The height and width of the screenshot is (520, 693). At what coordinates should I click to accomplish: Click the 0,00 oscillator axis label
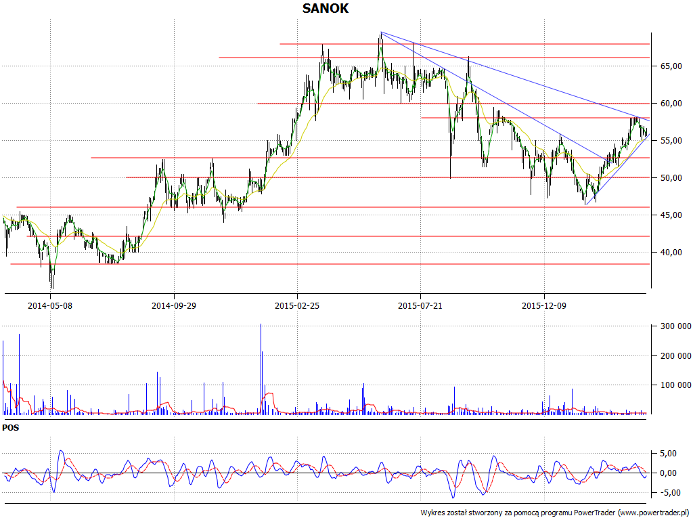tap(668, 473)
